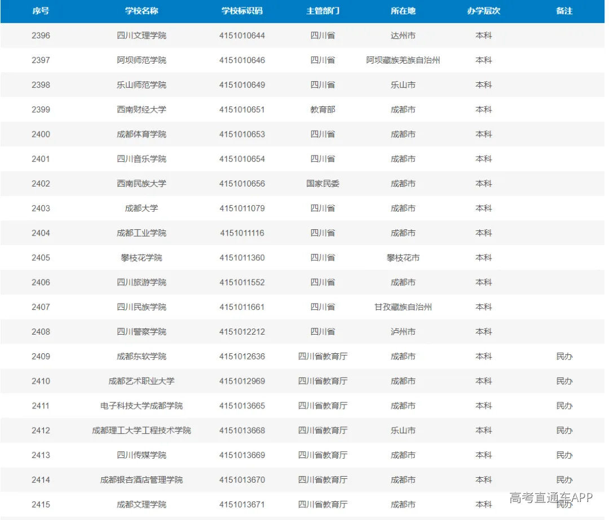Click school code 4151011116
This screenshot has height=520, width=609.
[x=242, y=233]
